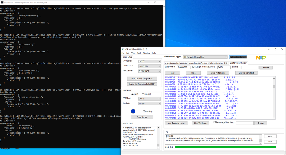Image resolution: width=286 pixels, height=155 pixels.
Task: Open the File menu
Action: tap(123, 53)
